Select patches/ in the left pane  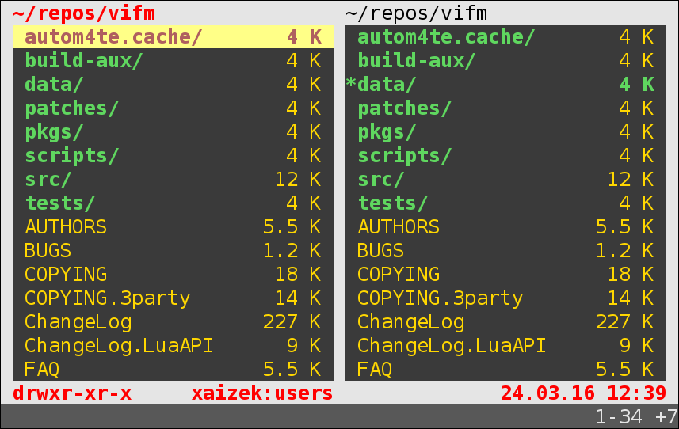173,108
